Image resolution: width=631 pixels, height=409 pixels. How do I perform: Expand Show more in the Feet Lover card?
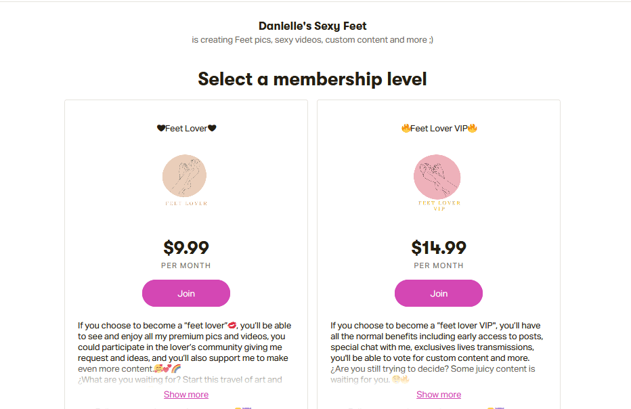coord(186,395)
